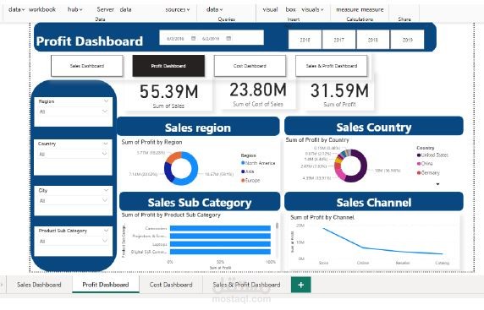Expand the Queries 'data' dropdown
Screen dimensions: 484x310
[x=215, y=9]
